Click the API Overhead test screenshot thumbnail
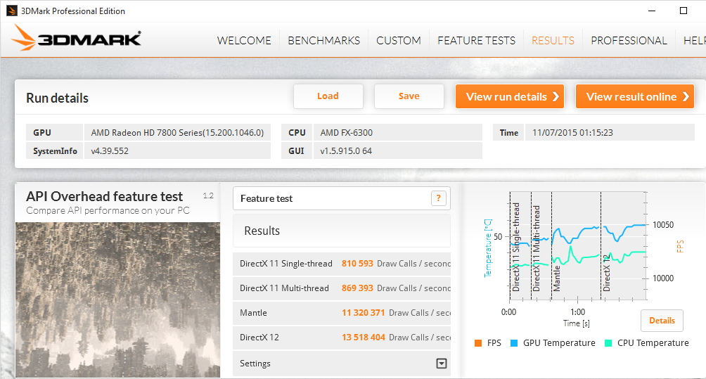 tap(118, 300)
